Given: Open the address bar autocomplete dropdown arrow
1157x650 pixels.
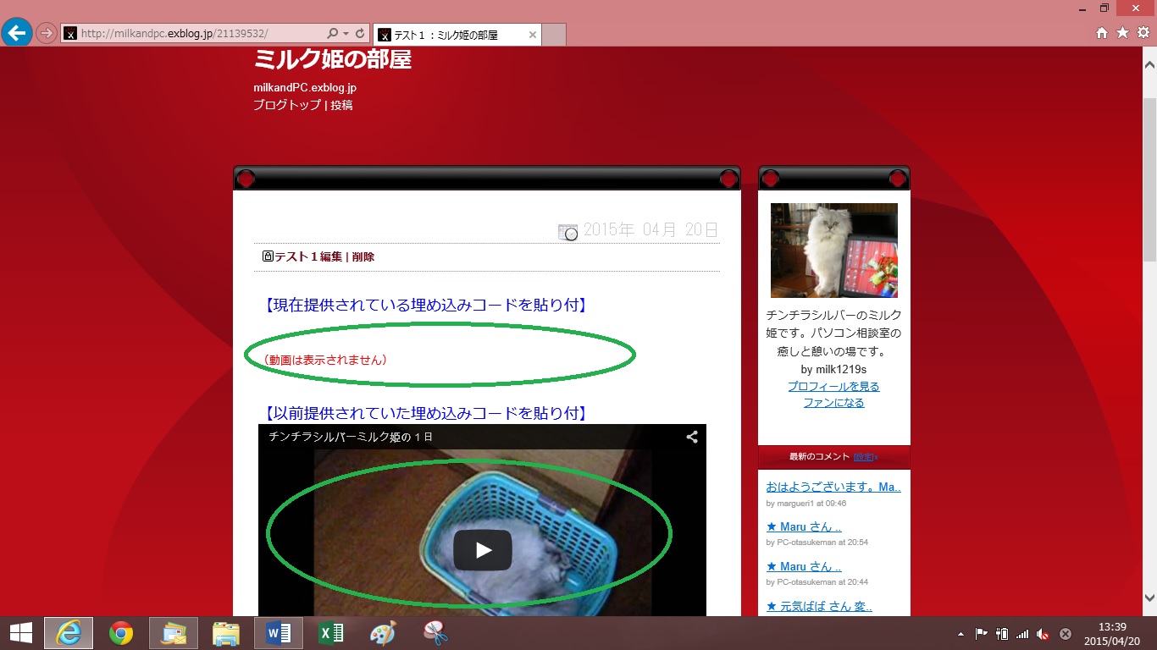Looking at the screenshot, I should pos(346,34).
